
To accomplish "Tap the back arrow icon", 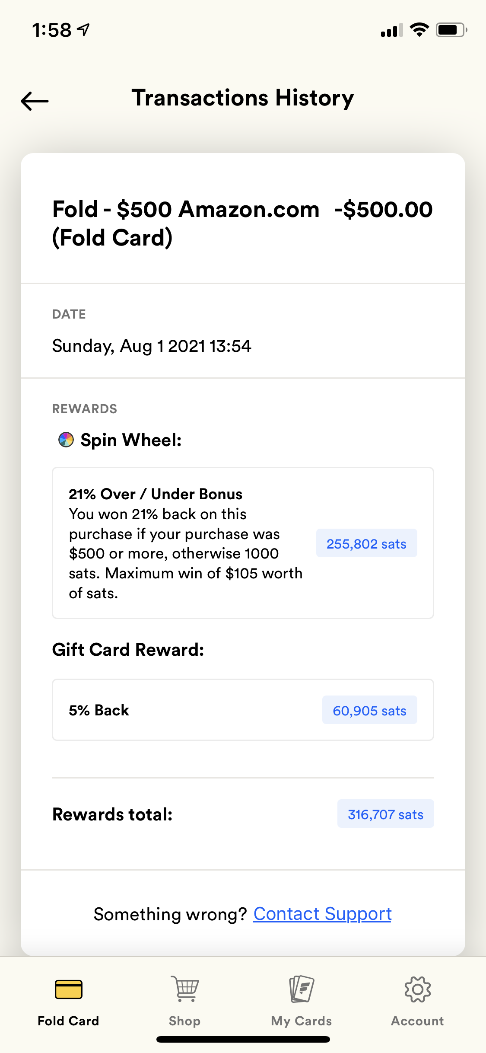I will (x=35, y=101).
